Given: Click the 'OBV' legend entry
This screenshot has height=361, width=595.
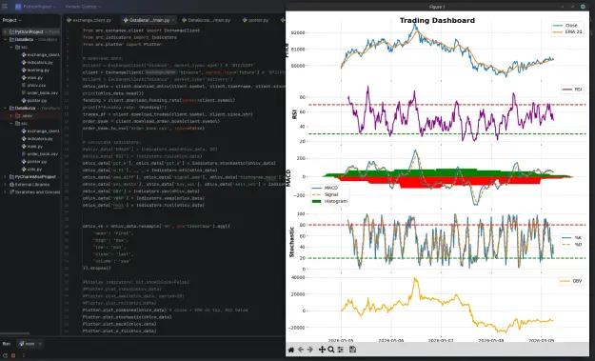Looking at the screenshot, I should (571, 281).
